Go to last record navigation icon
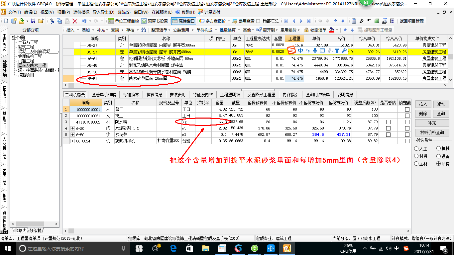Image resolution: width=454 pixels, height=255 pixels. point(309,21)
